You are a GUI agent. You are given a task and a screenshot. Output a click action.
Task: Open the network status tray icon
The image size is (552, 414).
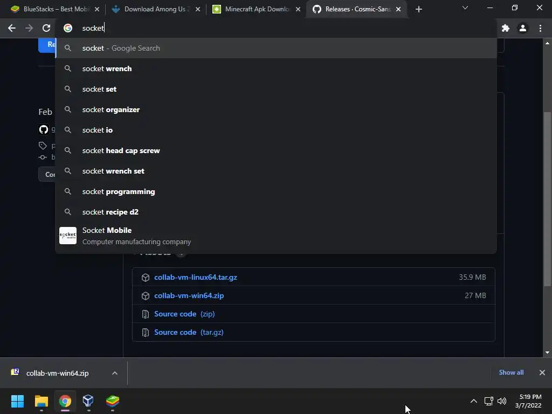tap(488, 401)
